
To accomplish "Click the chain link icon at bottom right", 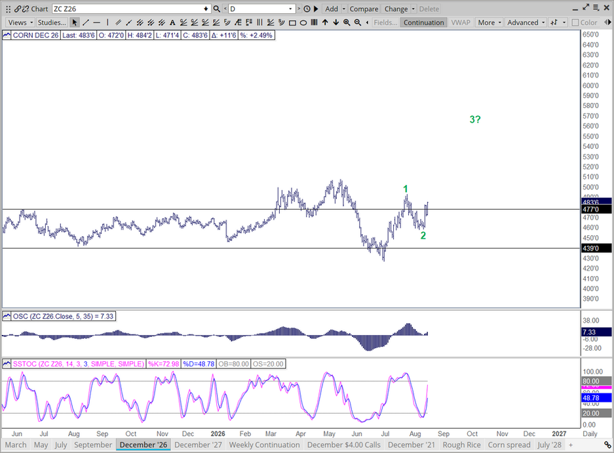I will coord(607,444).
